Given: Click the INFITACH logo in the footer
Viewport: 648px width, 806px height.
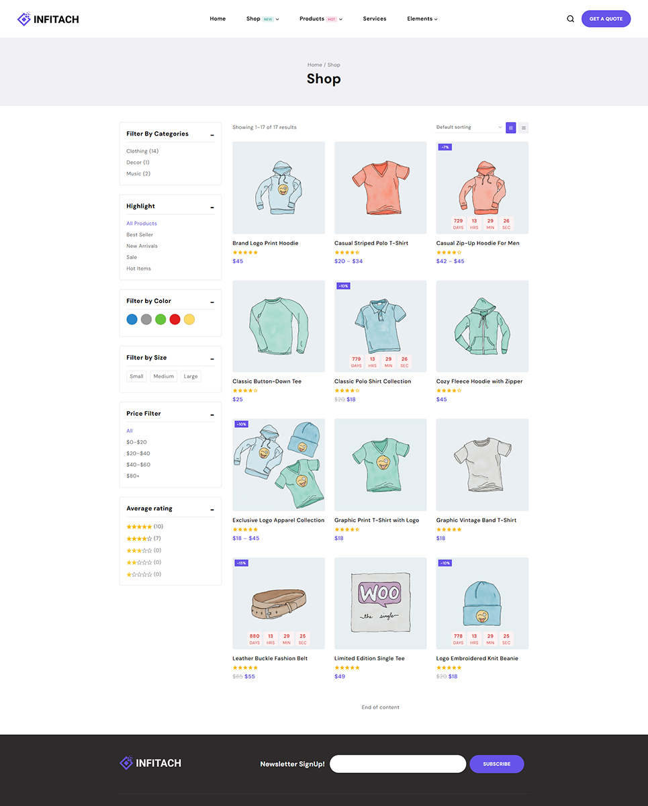Looking at the screenshot, I should pos(149,763).
